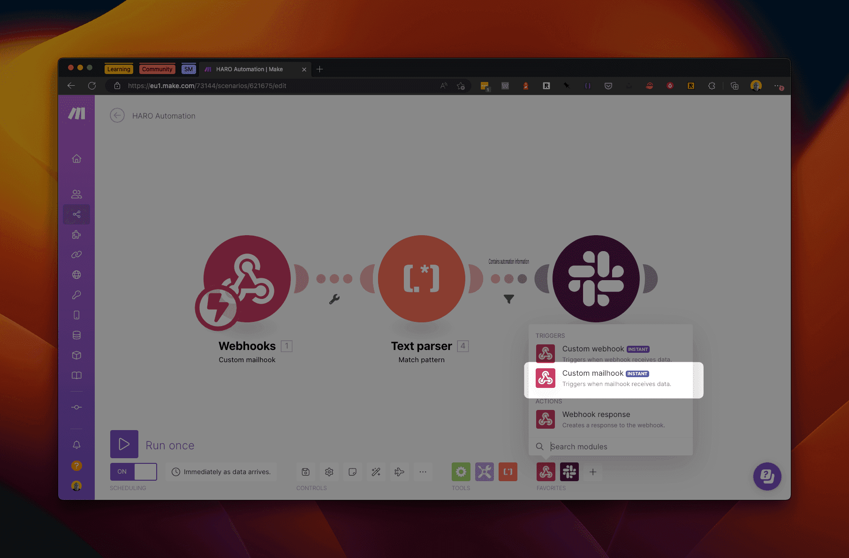Go back using arrow beside HARO Automation
The width and height of the screenshot is (849, 558).
tap(117, 115)
